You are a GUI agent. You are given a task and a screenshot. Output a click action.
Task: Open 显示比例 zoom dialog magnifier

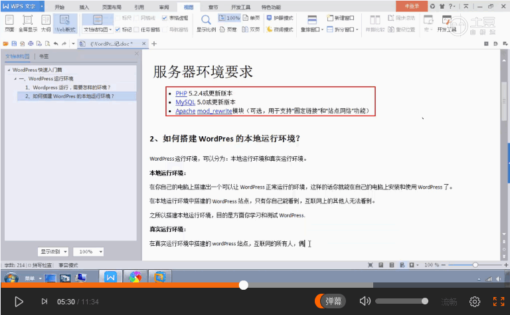point(206,23)
